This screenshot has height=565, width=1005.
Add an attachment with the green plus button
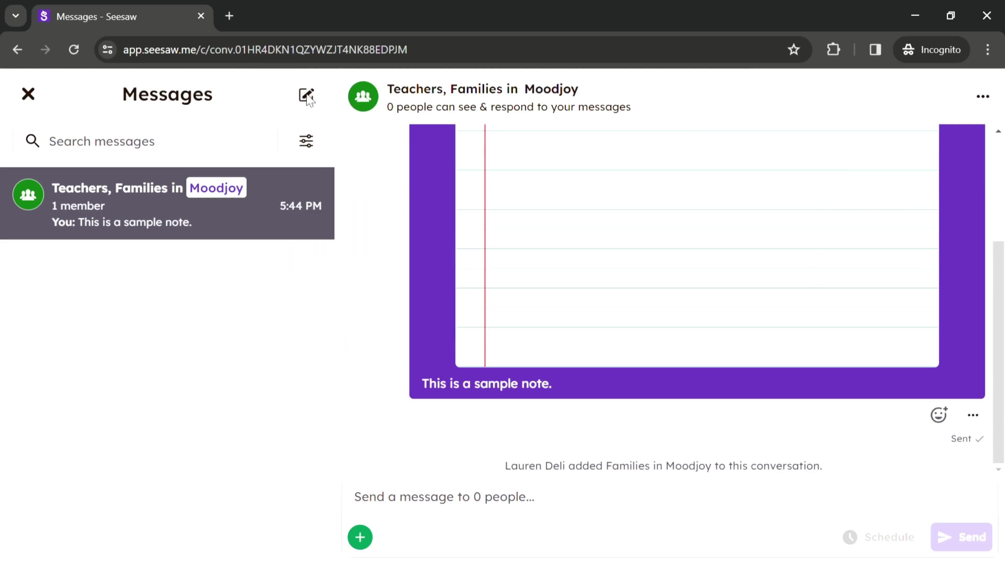[360, 537]
